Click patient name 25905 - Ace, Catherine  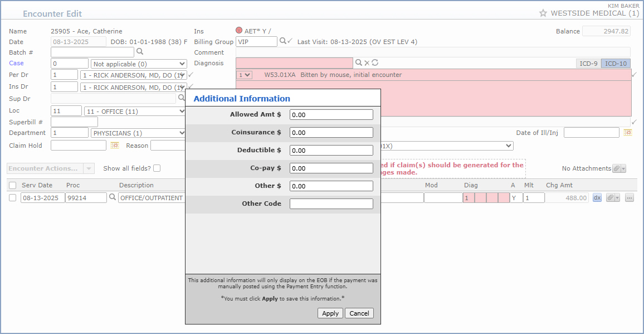click(87, 31)
